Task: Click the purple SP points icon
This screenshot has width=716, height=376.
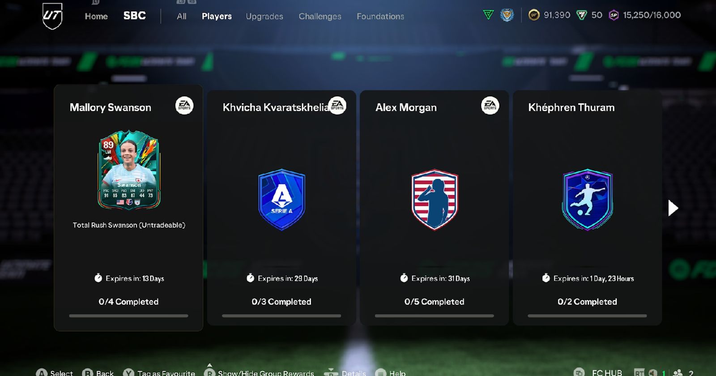Action: pyautogui.click(x=614, y=15)
